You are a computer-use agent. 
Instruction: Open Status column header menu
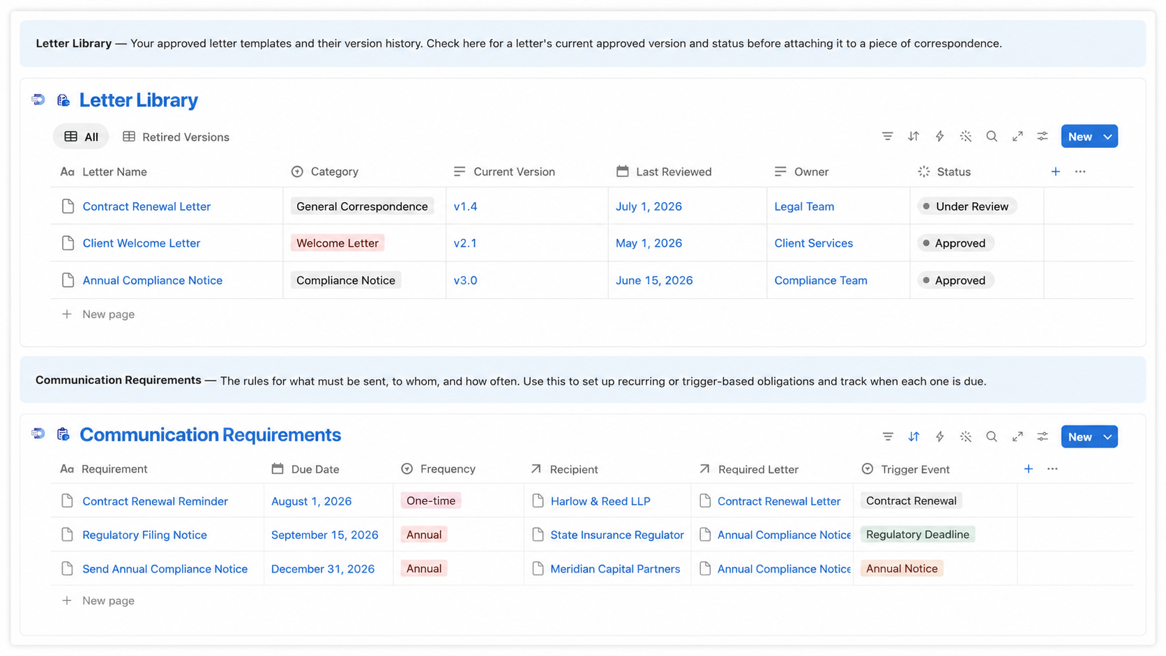tap(945, 171)
